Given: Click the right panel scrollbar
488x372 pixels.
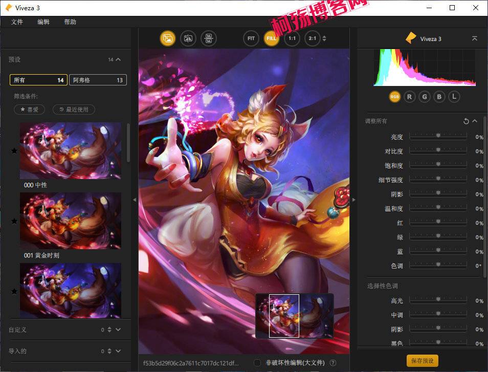Looking at the screenshot, I should tap(485, 196).
